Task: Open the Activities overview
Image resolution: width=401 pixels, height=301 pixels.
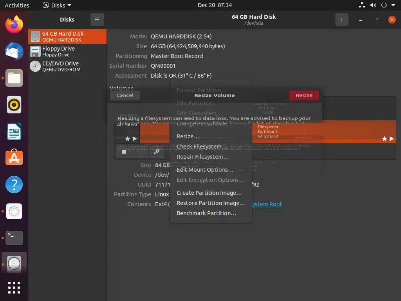Action: (x=17, y=5)
